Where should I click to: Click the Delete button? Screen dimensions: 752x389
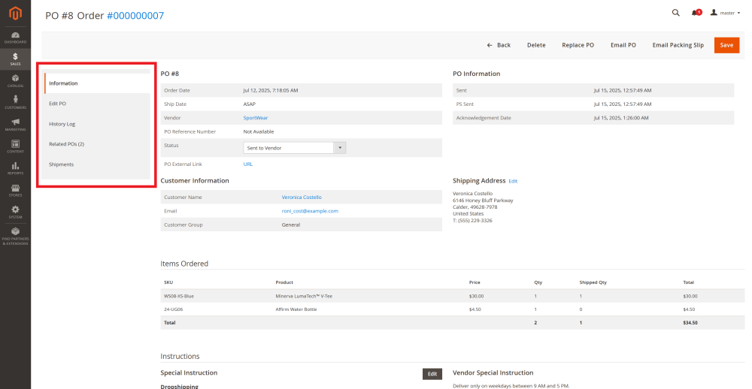(536, 45)
